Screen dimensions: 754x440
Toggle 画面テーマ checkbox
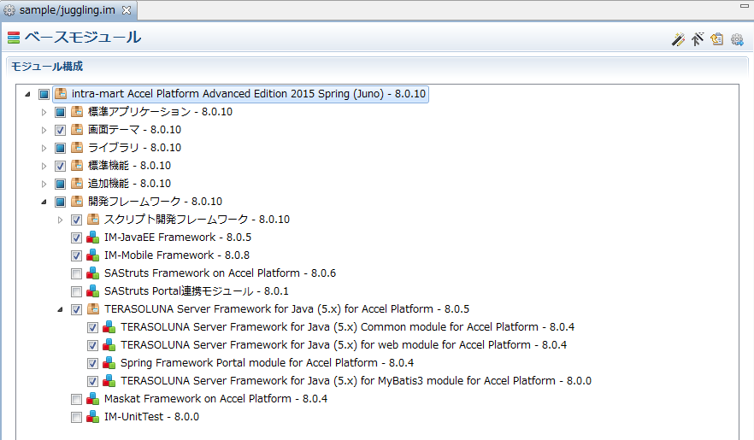[x=60, y=130]
